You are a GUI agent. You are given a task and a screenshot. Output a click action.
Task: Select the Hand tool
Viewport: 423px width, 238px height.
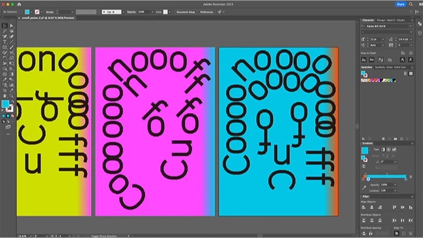[x=4, y=95]
